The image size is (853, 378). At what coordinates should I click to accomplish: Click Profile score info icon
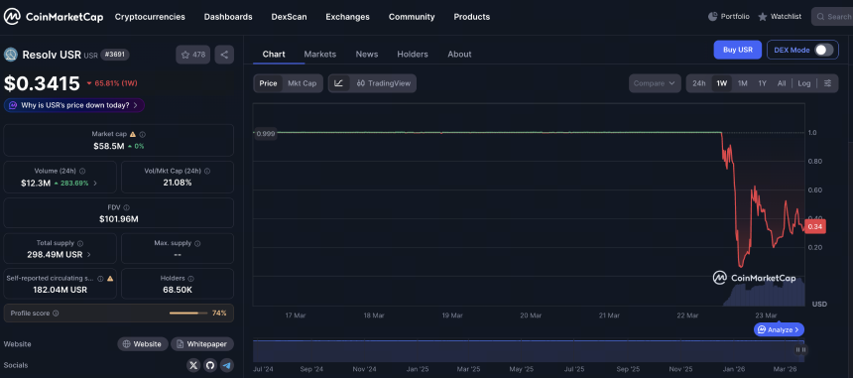(x=56, y=314)
